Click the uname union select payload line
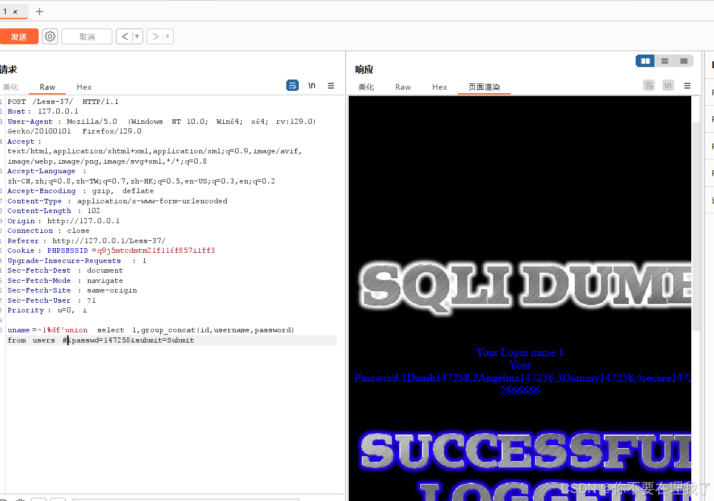 tap(151, 330)
